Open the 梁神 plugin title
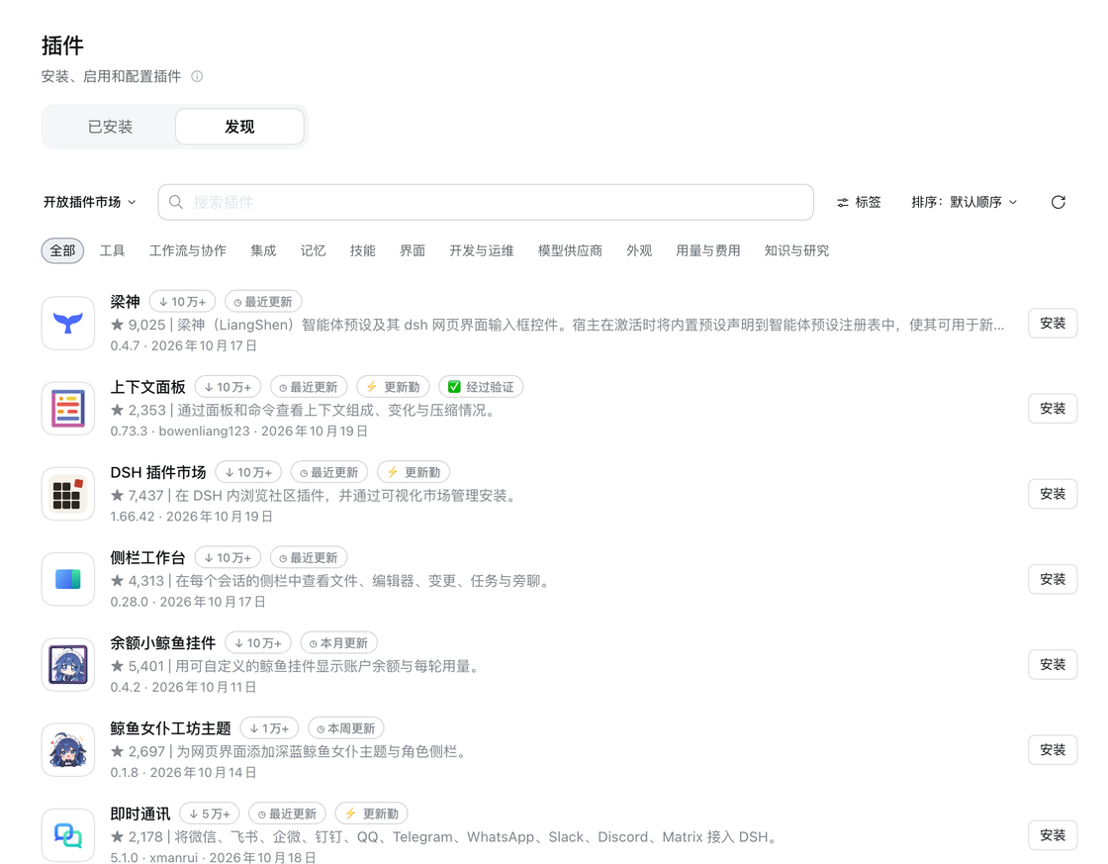 point(125,302)
